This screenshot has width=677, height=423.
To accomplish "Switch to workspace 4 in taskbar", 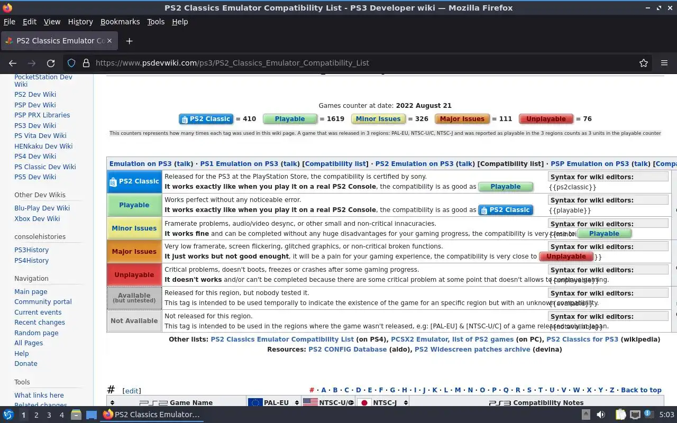I will tap(61, 415).
